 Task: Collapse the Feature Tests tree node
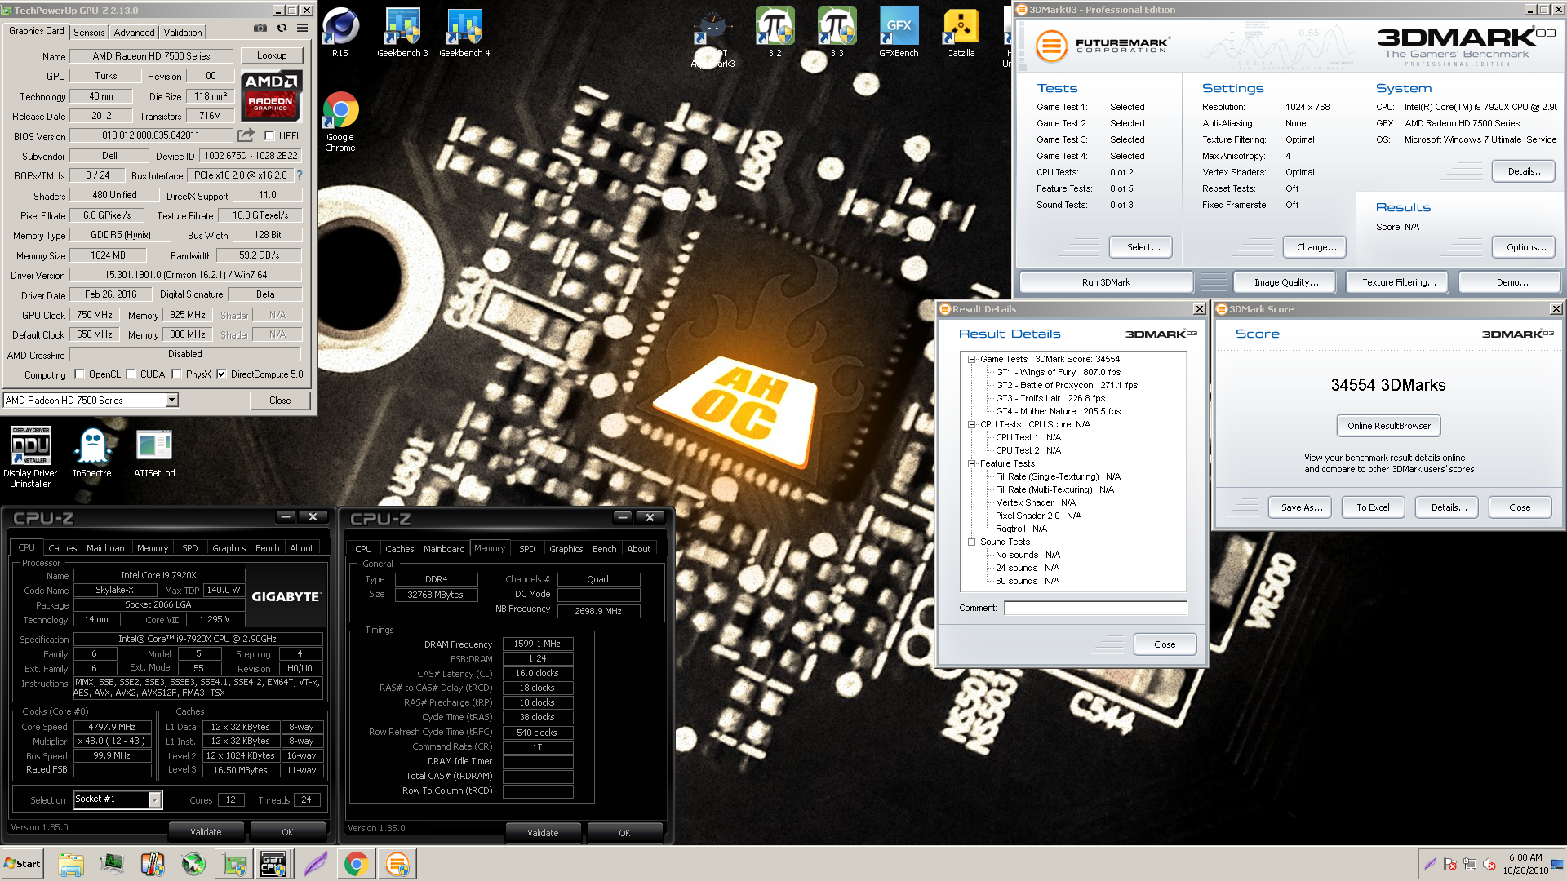972,463
